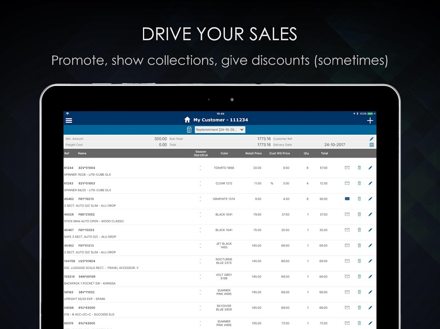The image size is (440, 329).
Task: Select product SPINNER 76/28 - LITE-CUBE DLX
Action: click(87, 174)
